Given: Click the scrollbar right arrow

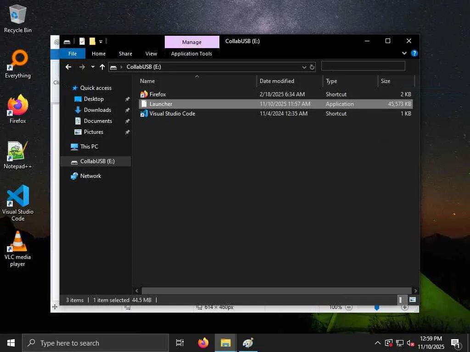Looking at the screenshot, I should tap(416, 291).
